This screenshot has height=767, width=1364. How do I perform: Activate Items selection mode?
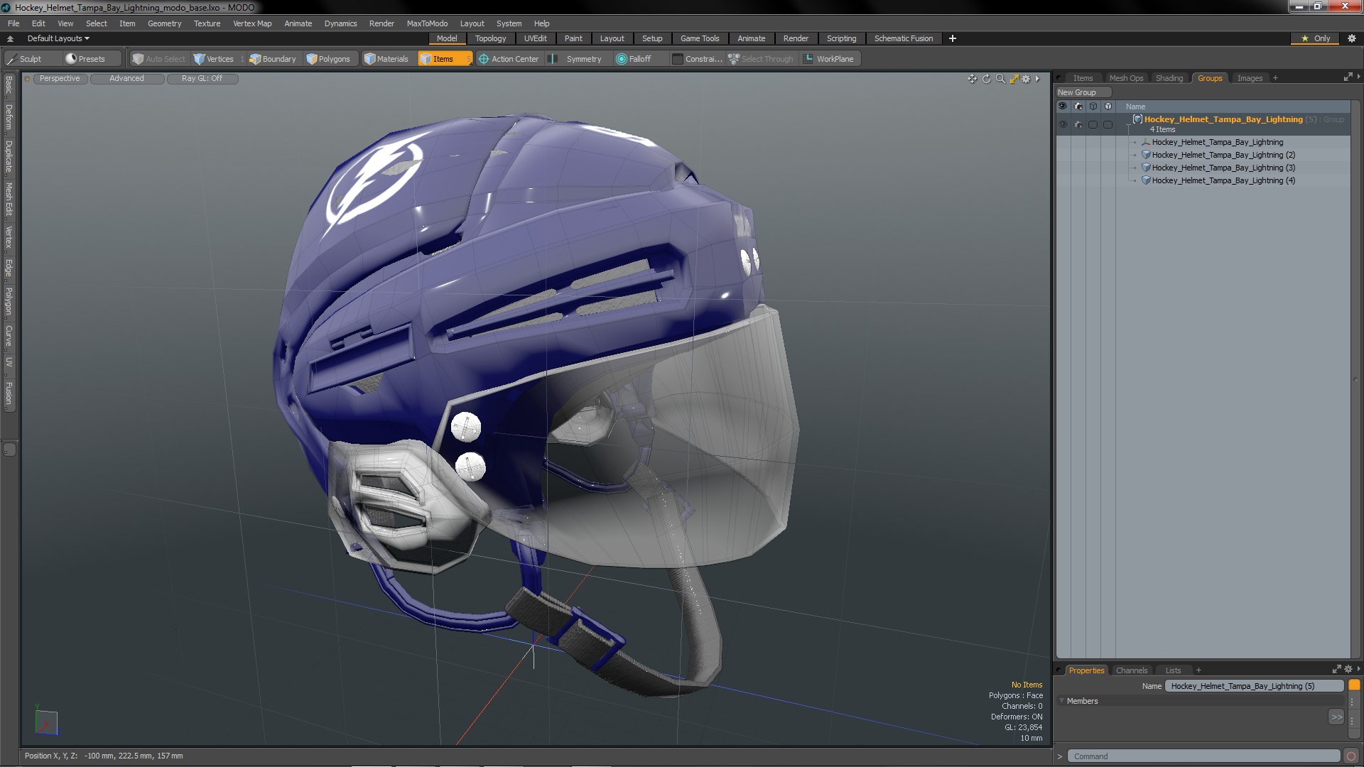444,59
